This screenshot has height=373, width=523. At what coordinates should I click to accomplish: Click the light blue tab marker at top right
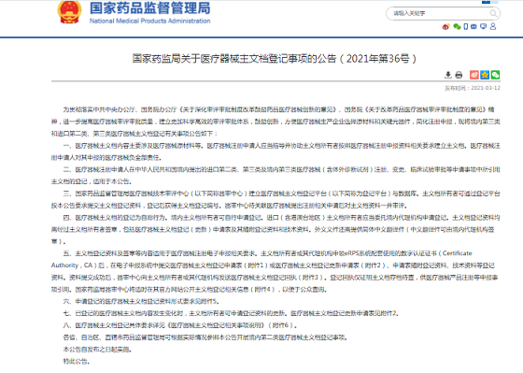coord(495,2)
